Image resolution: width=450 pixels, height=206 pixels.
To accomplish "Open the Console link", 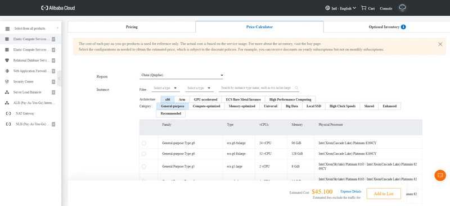I will pyautogui.click(x=386, y=8).
